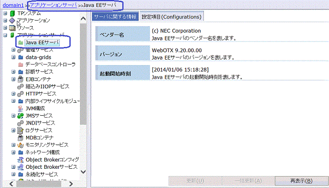Expand the data-grids tree node
Viewport: 329px width, 188px height.
[14, 57]
